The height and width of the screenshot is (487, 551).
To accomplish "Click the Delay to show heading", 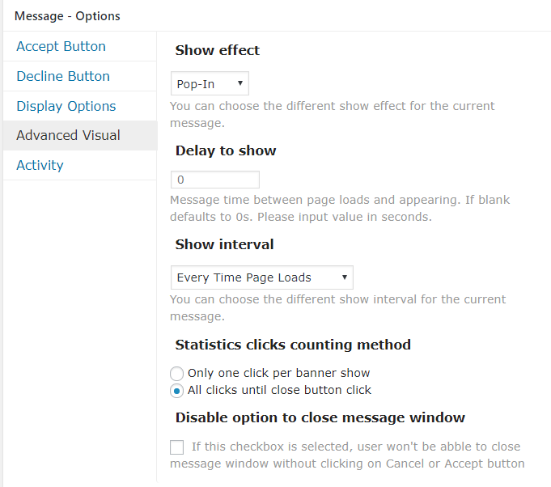I will point(226,150).
